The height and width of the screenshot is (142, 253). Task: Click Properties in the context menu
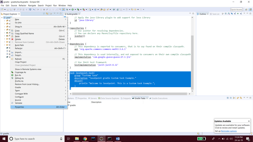pos(20,107)
